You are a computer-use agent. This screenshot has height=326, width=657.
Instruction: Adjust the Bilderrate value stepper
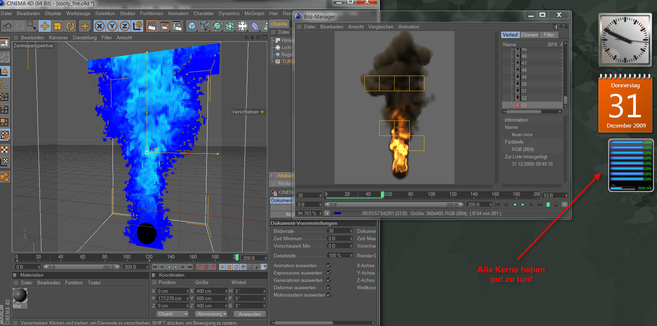click(351, 231)
